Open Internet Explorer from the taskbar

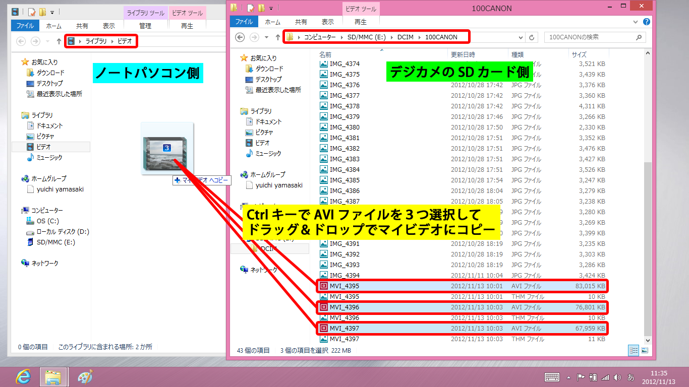click(23, 376)
